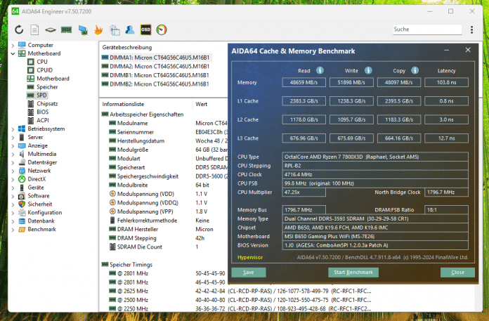
Task: Select CPU in the tree
Action: point(42,62)
